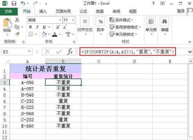Image resolution: width=193 pixels, height=140 pixels.
Task: Open the font (字体) dialog launcher
Action: point(74,42)
